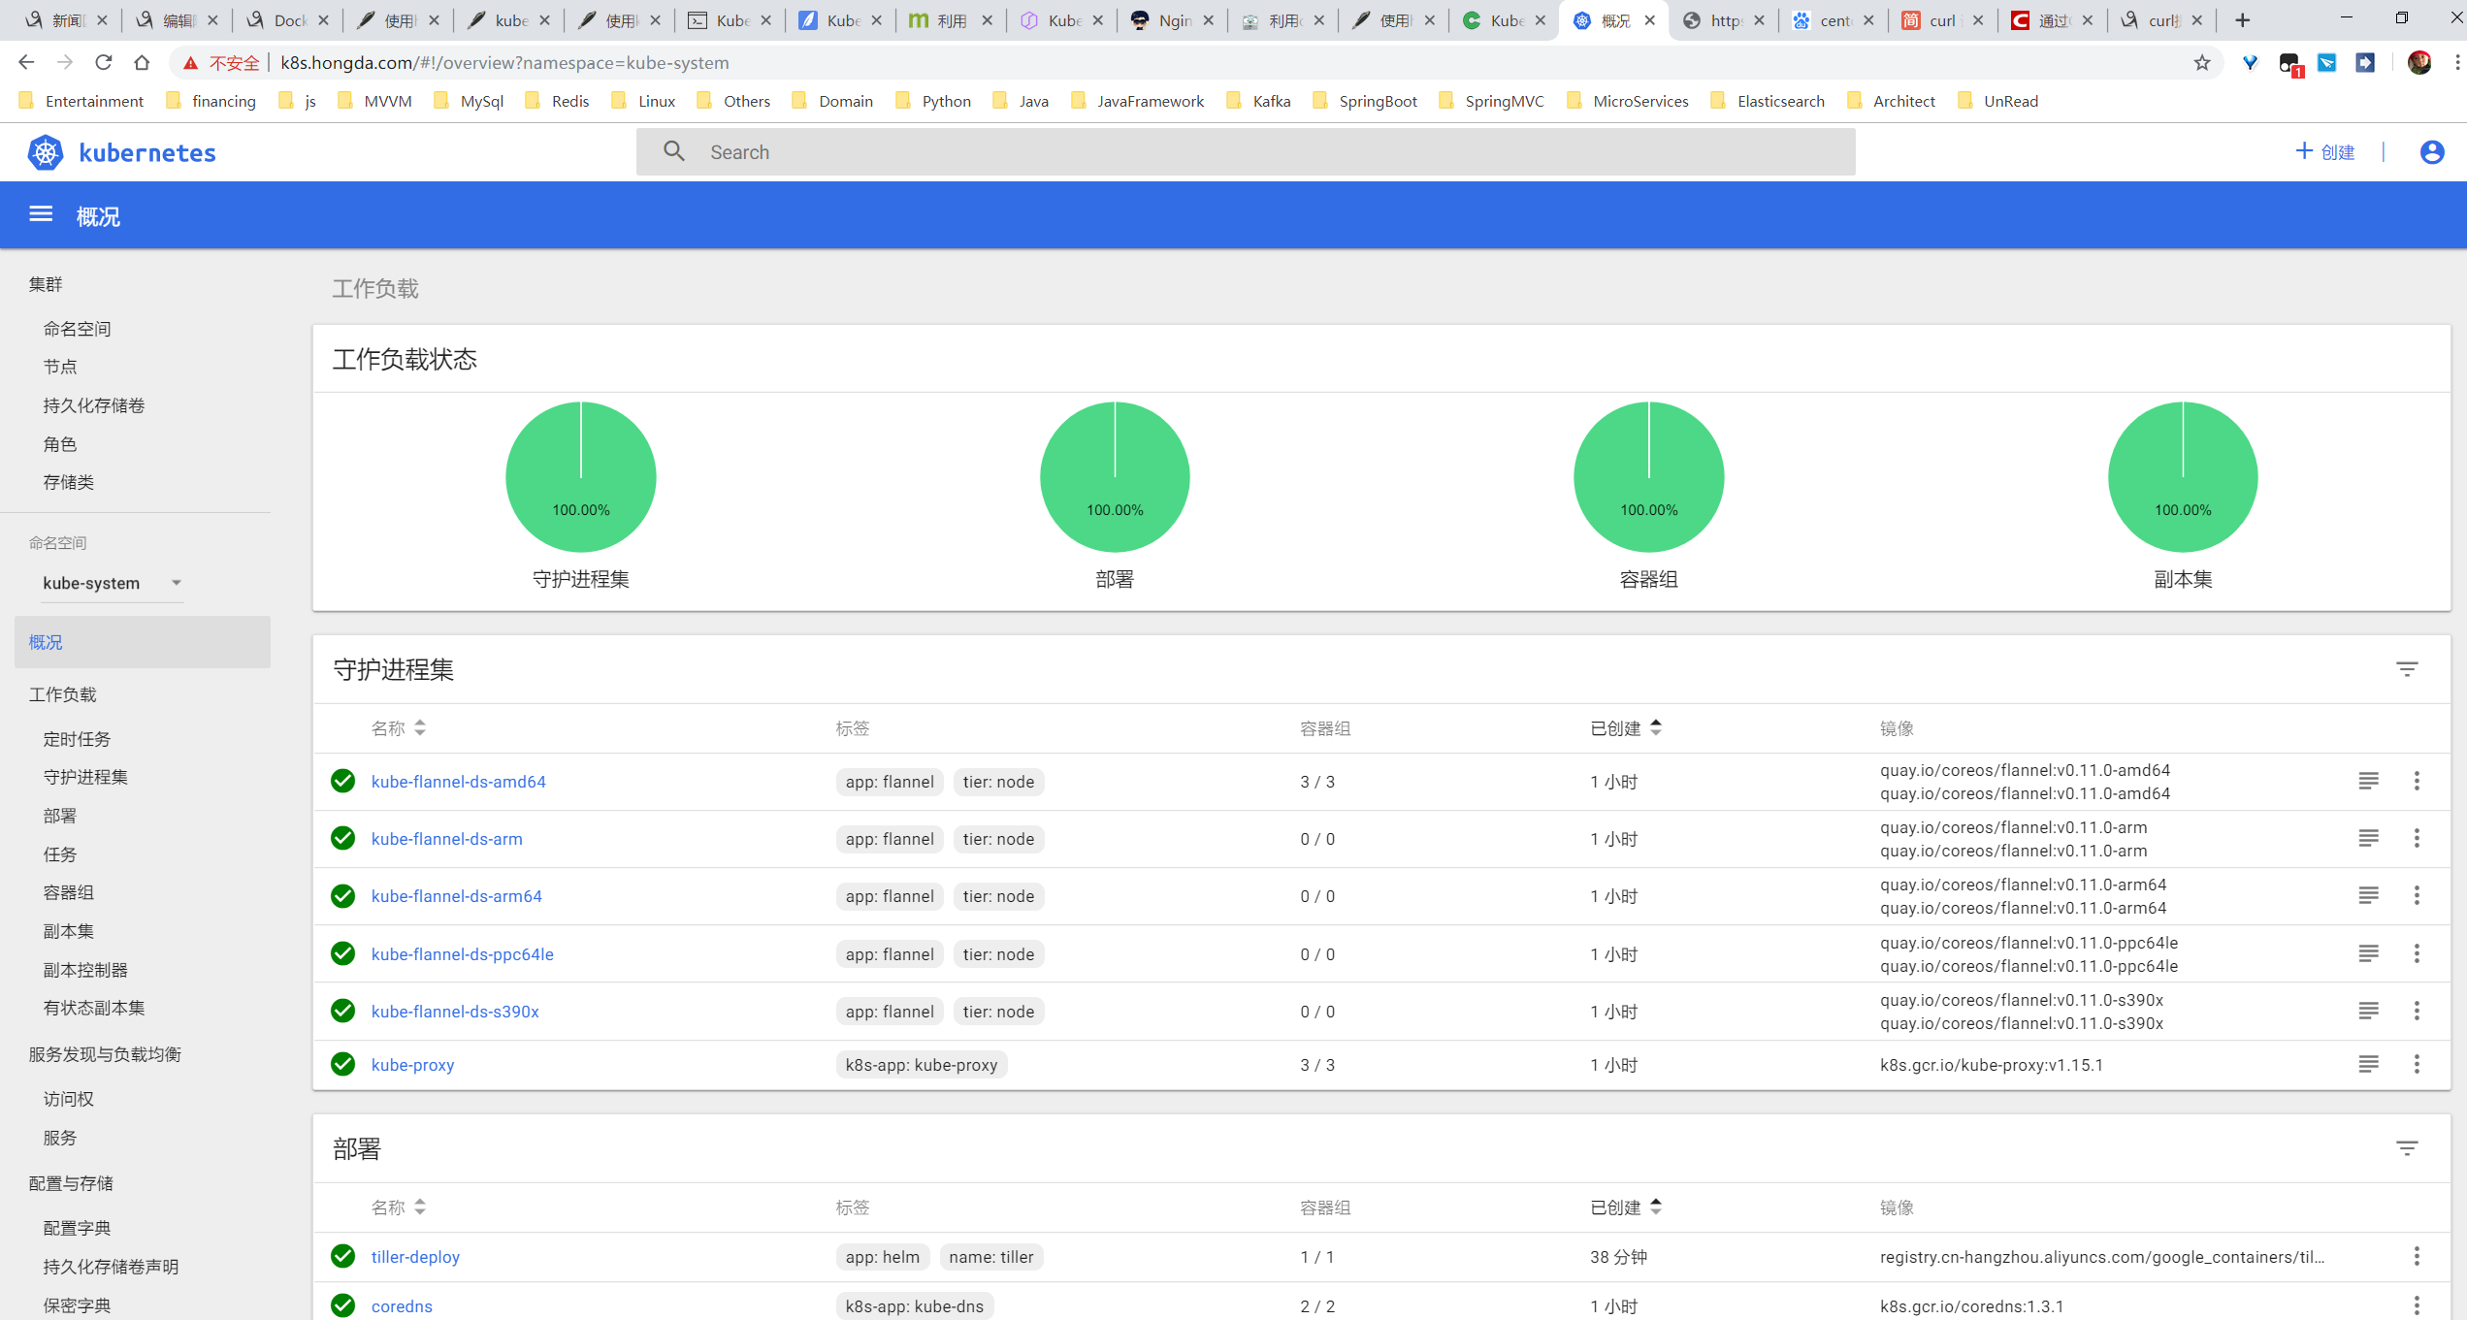
Task: Open actions menu for kube-flannel-ds-amd64
Action: tap(2417, 781)
